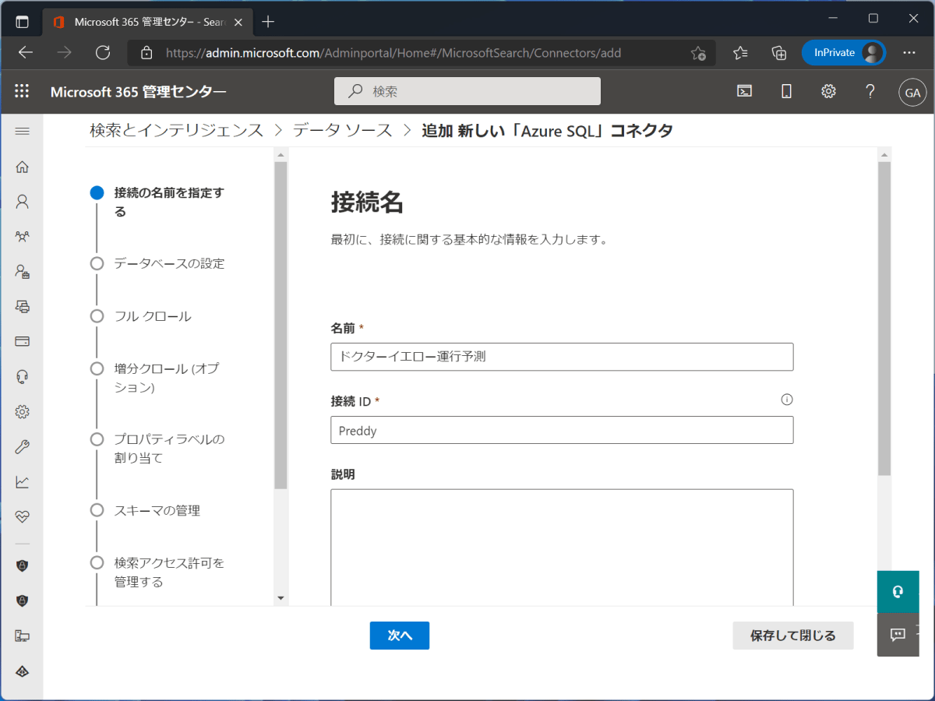Show info tooltip for 接続 ID
935x701 pixels.
point(786,400)
